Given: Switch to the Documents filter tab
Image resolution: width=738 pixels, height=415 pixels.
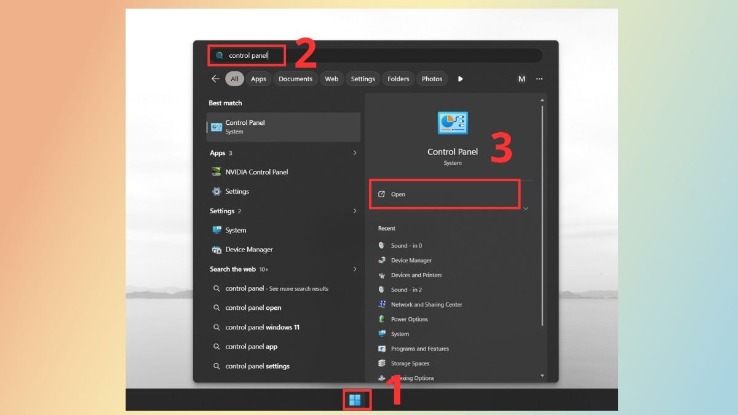Looking at the screenshot, I should tap(295, 79).
